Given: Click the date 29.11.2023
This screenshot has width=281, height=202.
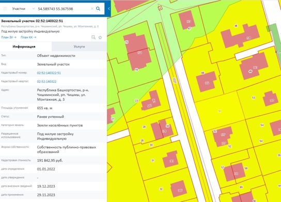Looking at the screenshot, I should point(46,195).
